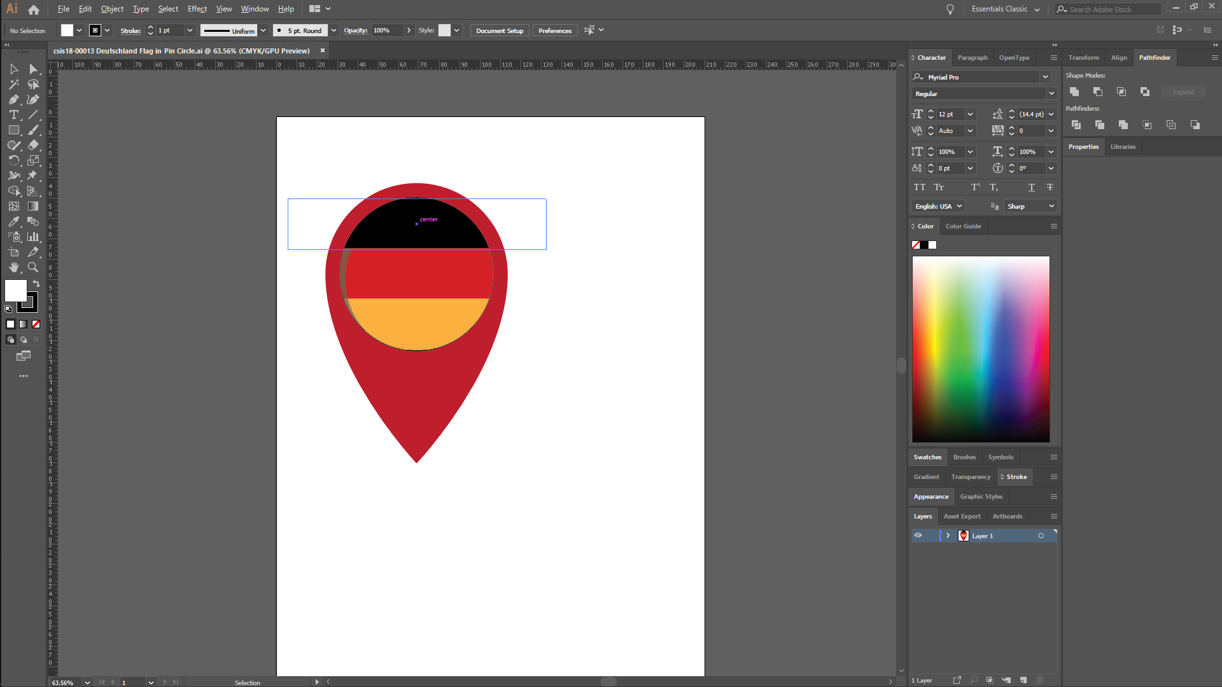This screenshot has width=1222, height=687.
Task: Toggle visibility of Layer 1
Action: (918, 536)
